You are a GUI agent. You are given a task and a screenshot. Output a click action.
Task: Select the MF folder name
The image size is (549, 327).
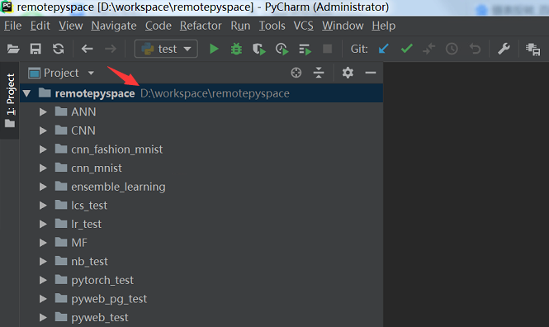click(79, 243)
